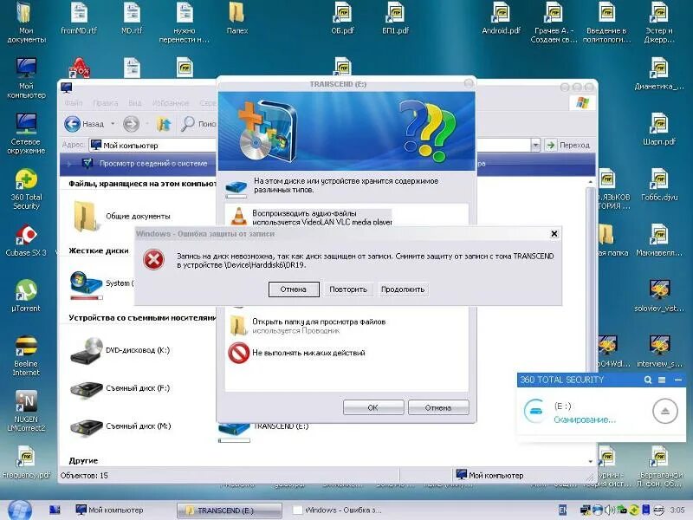693x520 pixels.
Task: Select open folder to view files option
Action: 308,326
